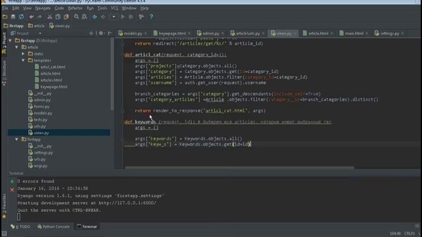
Task: Click the Synchronize toolbar icon
Action: 21,17
